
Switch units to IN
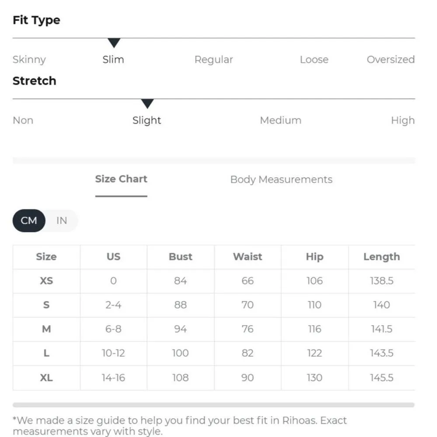[62, 221]
